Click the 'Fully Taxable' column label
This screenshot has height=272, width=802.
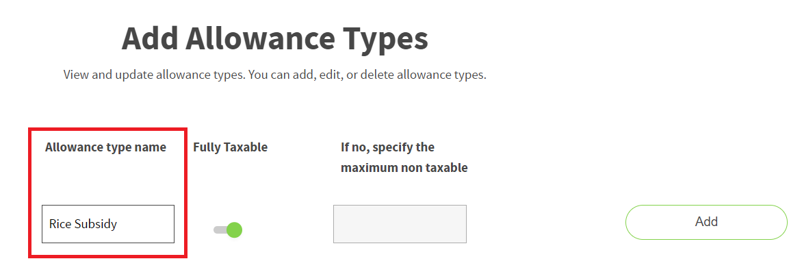pos(230,147)
